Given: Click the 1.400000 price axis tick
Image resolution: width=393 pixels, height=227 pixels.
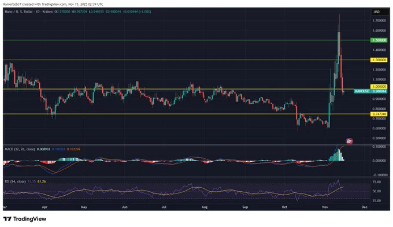Looking at the screenshot, I should click(379, 50).
